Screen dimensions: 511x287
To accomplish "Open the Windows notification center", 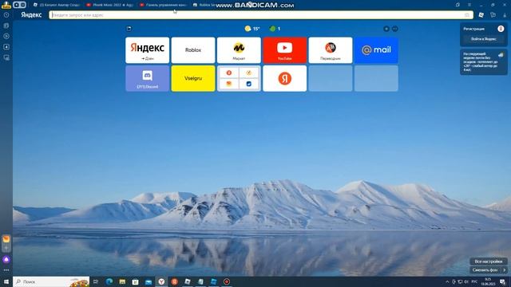I will tap(502, 281).
